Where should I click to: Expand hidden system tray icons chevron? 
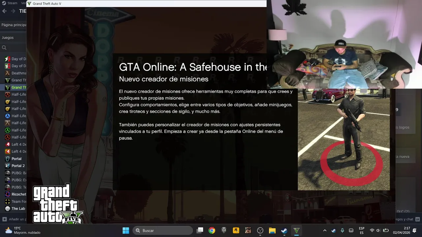point(325,230)
